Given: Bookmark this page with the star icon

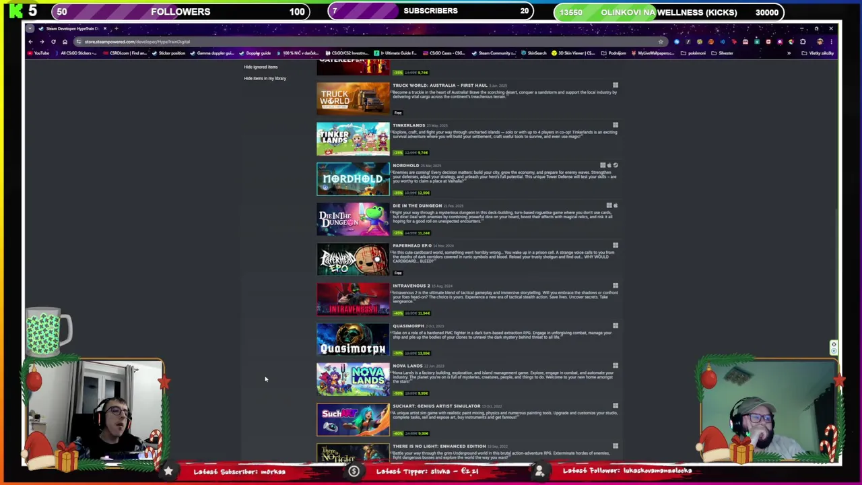Looking at the screenshot, I should (661, 42).
